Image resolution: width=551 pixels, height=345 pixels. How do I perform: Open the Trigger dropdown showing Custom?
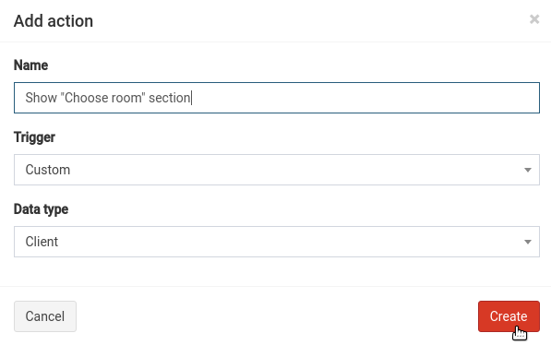coord(277,170)
